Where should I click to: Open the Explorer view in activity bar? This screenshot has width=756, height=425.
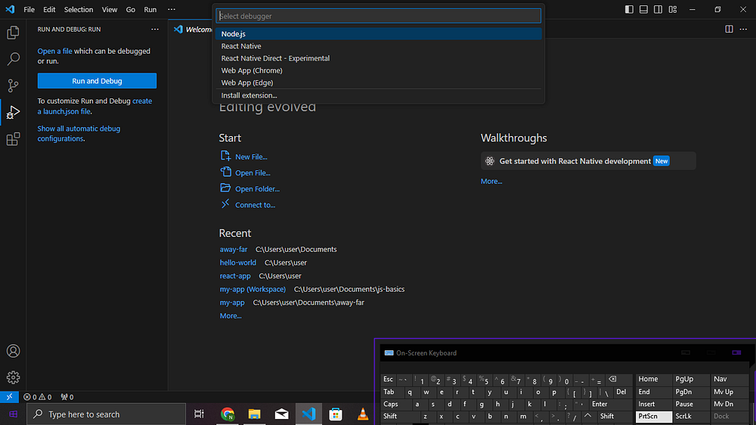tap(13, 33)
